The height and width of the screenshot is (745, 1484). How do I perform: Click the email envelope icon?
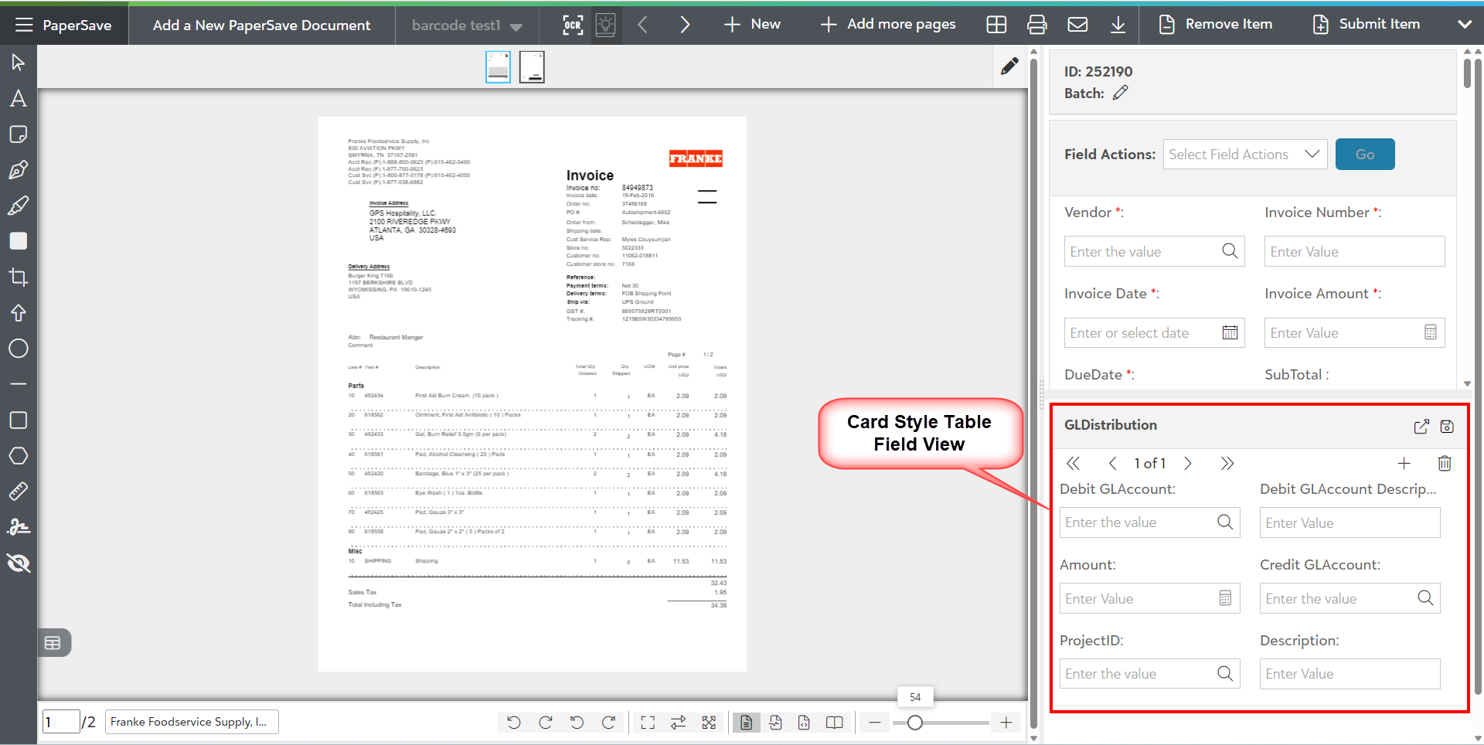(x=1077, y=25)
